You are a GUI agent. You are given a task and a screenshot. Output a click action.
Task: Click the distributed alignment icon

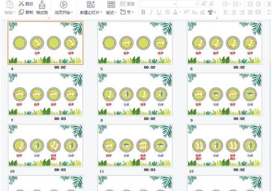coord(258,12)
